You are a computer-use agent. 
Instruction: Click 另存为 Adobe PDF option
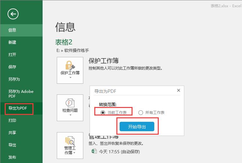[x=21, y=94]
